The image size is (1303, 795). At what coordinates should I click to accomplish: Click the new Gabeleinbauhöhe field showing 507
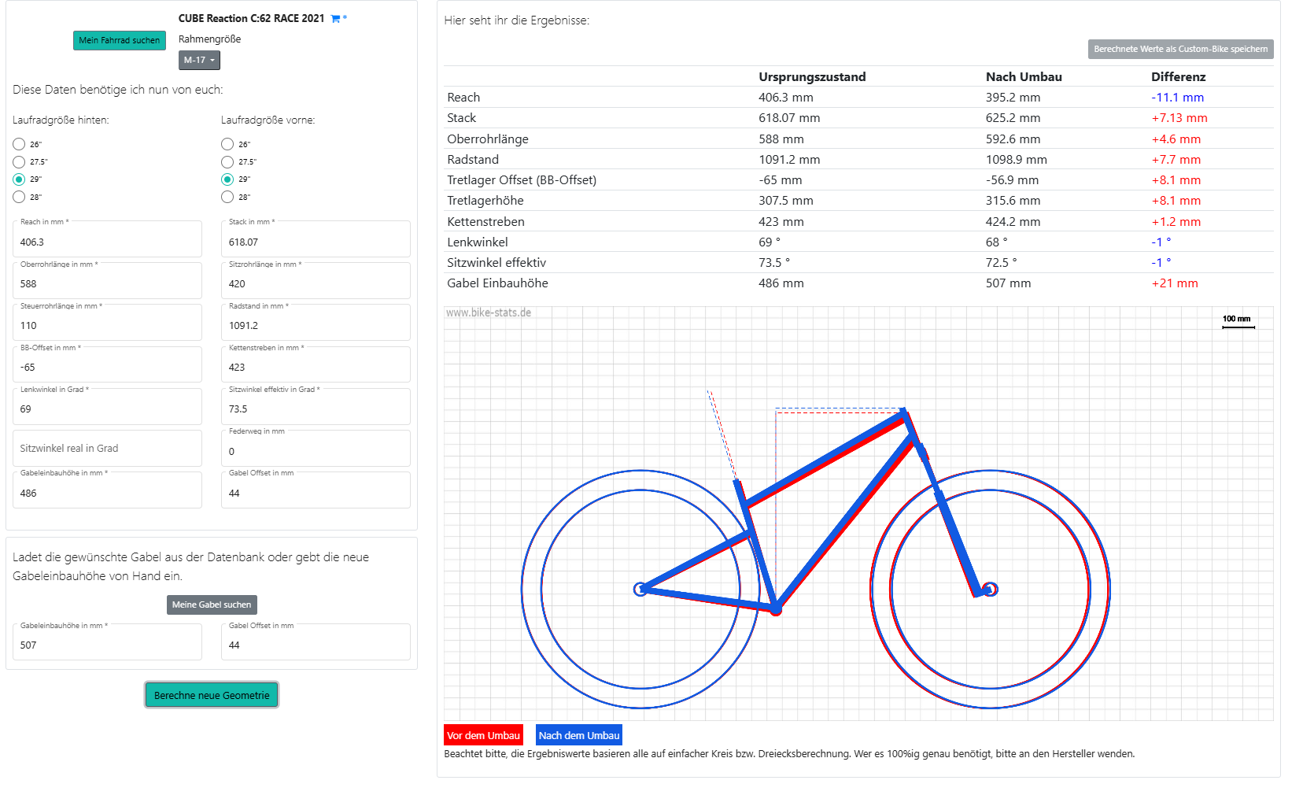point(107,645)
